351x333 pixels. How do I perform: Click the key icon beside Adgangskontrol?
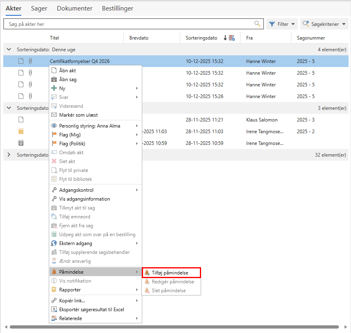(x=54, y=190)
